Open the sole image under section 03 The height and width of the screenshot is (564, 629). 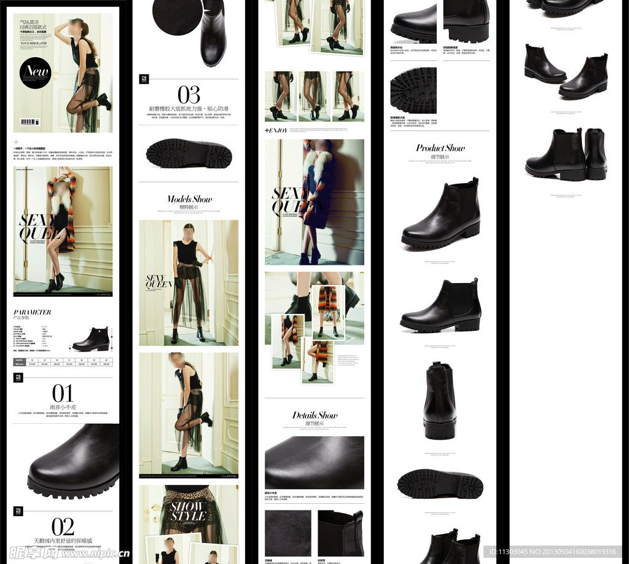(x=189, y=154)
